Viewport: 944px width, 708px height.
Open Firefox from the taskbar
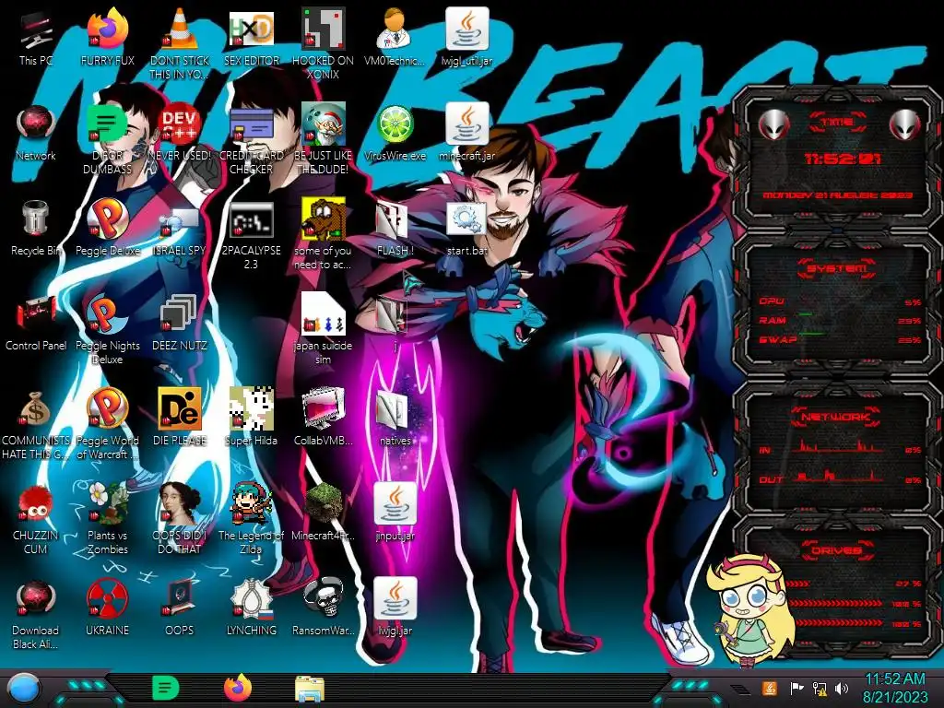coord(238,688)
